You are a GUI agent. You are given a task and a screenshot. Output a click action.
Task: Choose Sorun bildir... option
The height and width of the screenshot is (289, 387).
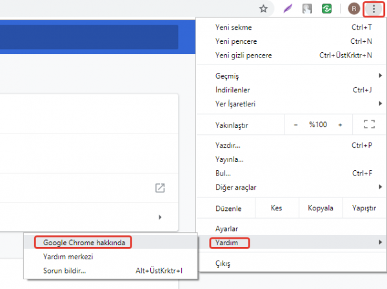[x=110, y=270]
